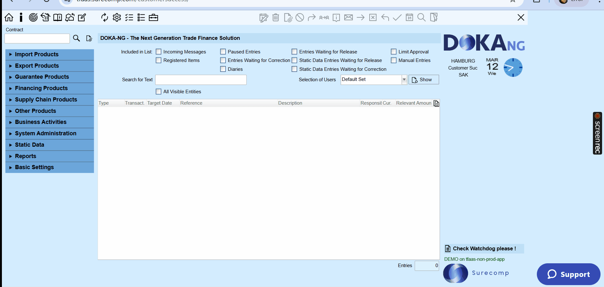Image resolution: width=604 pixels, height=287 pixels.
Task: Open the Reports menu
Action: tap(50, 156)
